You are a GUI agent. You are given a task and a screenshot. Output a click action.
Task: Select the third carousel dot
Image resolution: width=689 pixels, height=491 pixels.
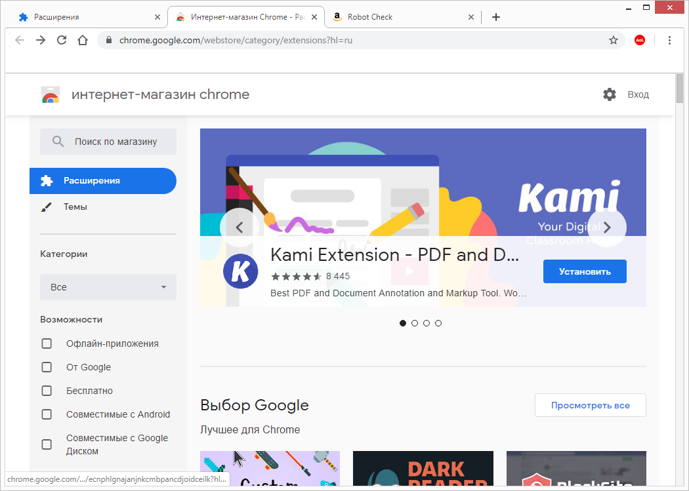[427, 323]
